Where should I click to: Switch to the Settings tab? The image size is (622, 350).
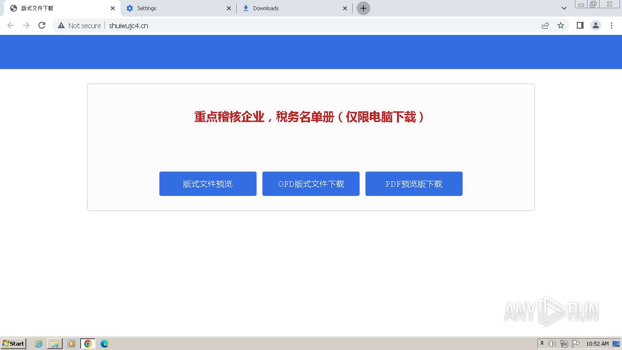pyautogui.click(x=178, y=8)
